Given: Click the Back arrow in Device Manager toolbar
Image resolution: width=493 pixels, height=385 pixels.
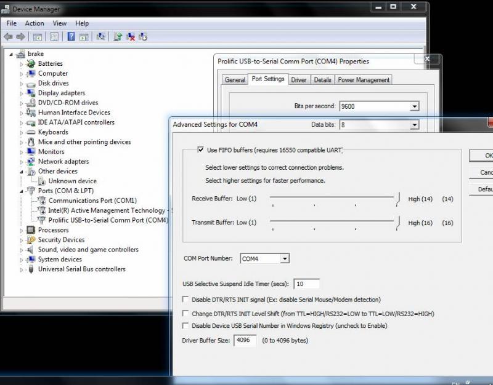Looking at the screenshot, I should (8, 37).
